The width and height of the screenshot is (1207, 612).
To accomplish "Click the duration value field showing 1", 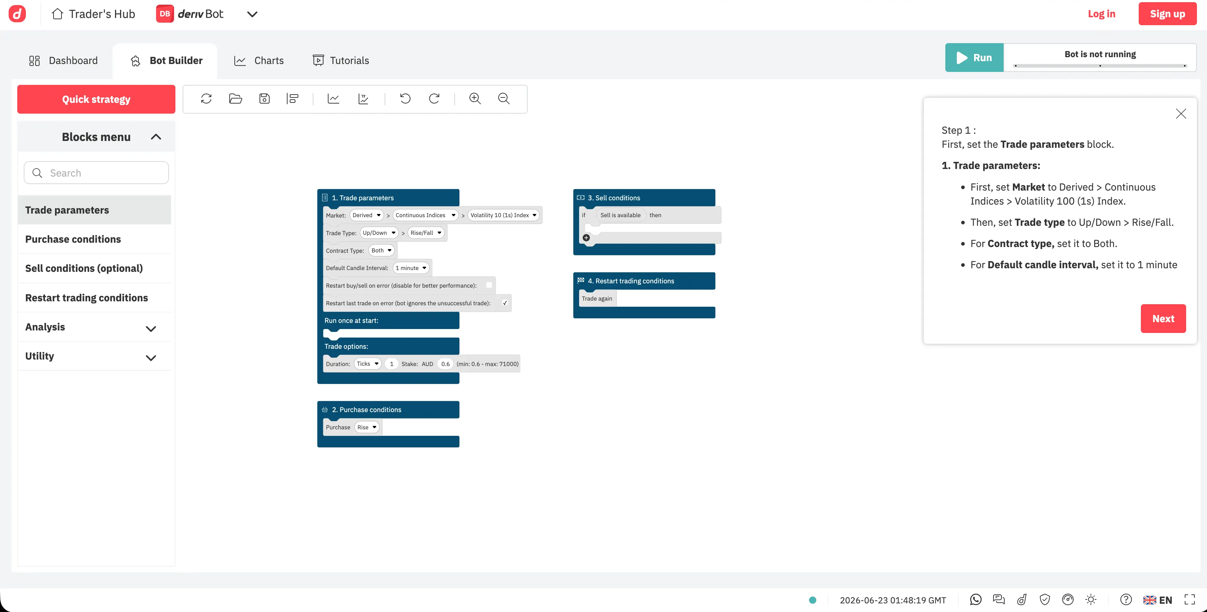I will (x=392, y=364).
